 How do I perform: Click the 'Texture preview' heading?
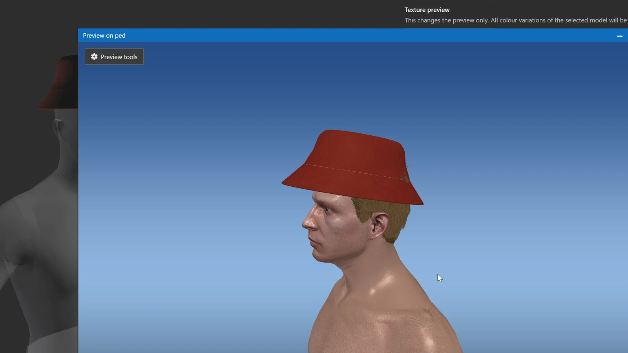(x=427, y=10)
